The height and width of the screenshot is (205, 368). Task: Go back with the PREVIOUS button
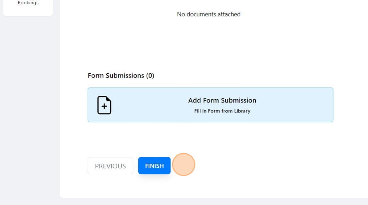(110, 166)
